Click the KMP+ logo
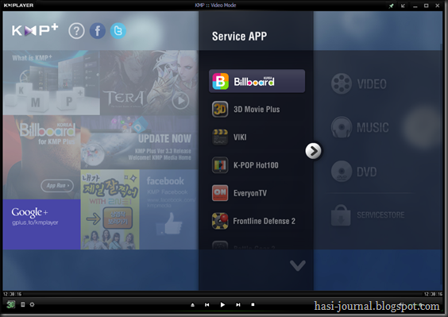Viewport: 448px width, 317px height. (35, 30)
